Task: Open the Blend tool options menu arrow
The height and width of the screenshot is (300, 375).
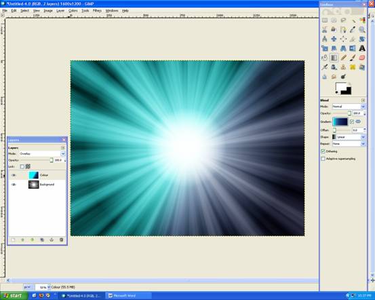Action: point(363,100)
